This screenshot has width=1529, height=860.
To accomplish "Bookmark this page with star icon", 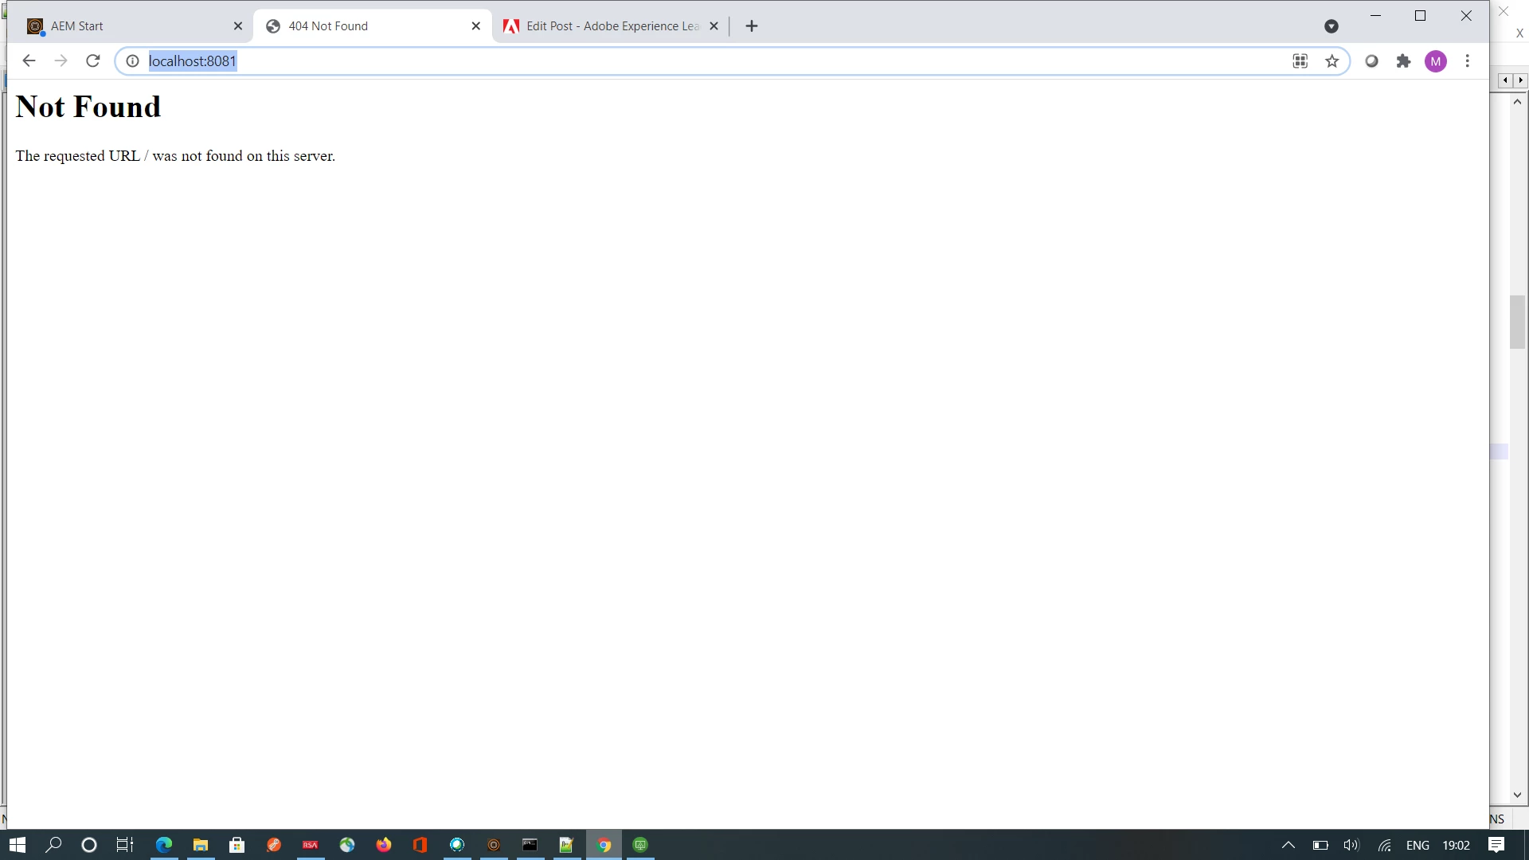I will [1332, 61].
